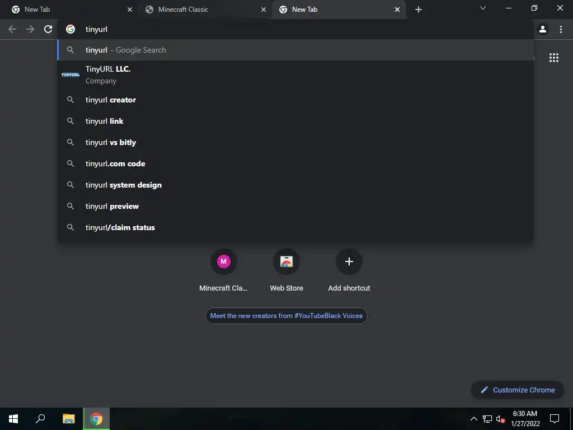Switch to the Minecraft Classic tab

click(205, 10)
